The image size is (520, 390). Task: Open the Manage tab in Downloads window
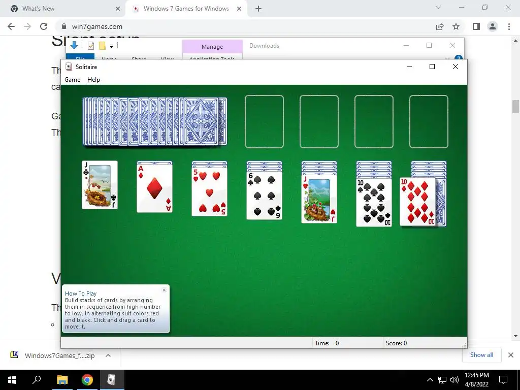pos(212,47)
